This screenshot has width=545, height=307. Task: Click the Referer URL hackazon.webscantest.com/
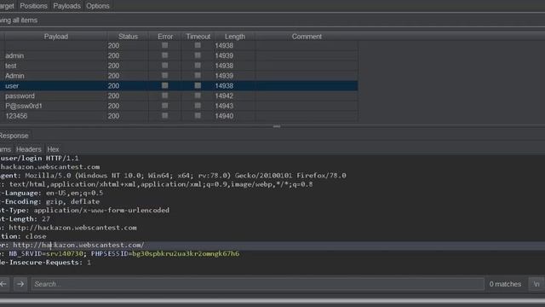pyautogui.click(x=78, y=245)
